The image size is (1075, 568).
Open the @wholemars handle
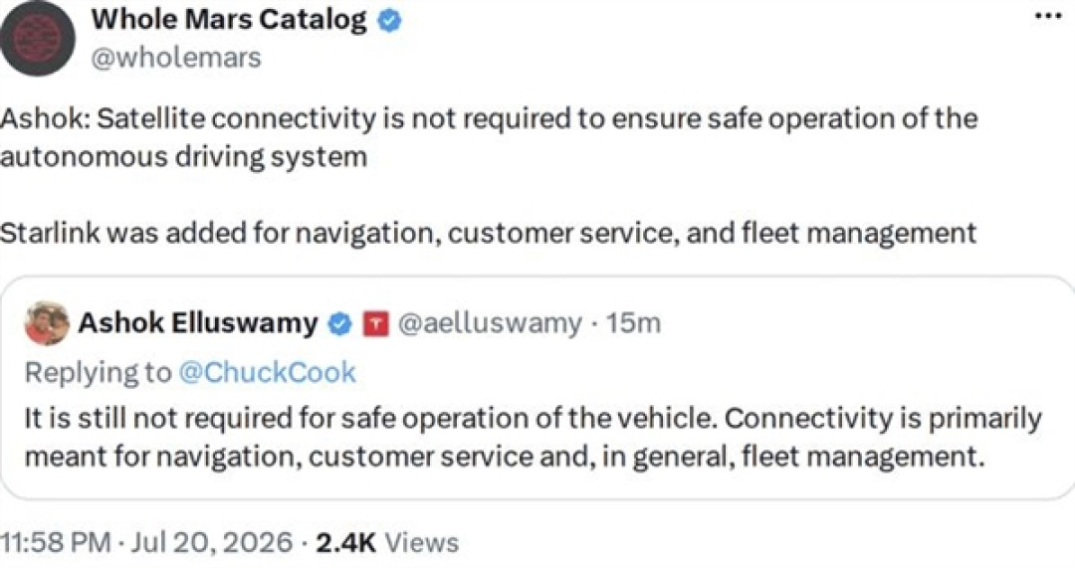(x=176, y=59)
